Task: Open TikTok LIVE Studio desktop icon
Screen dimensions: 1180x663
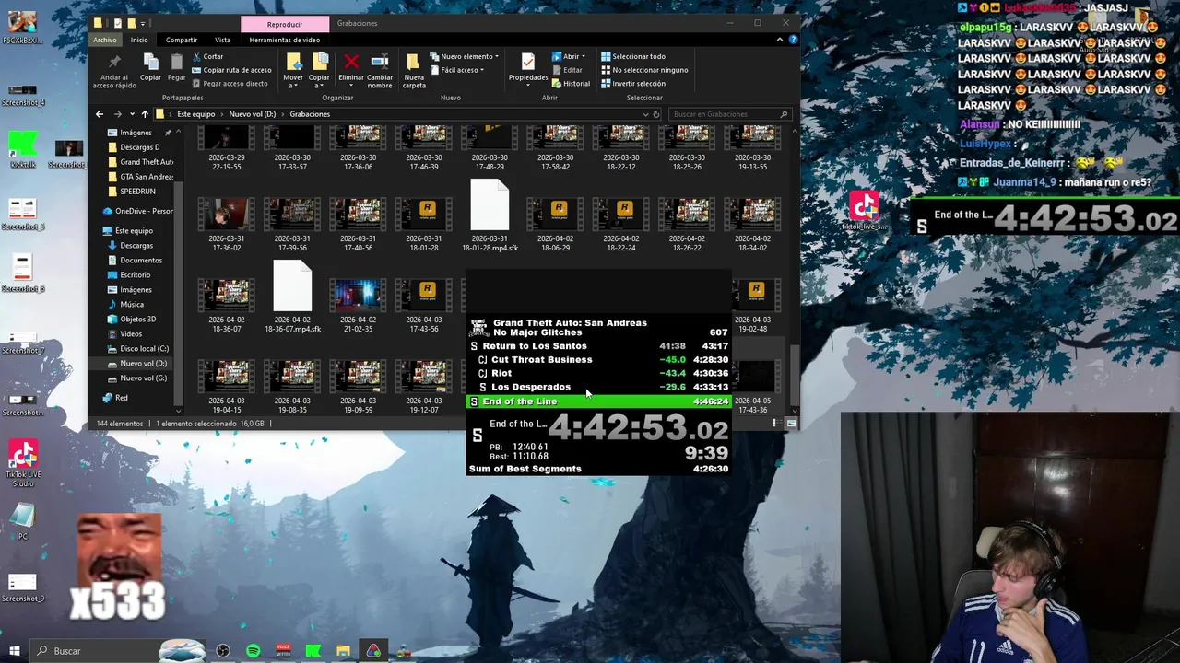Action: [23, 463]
